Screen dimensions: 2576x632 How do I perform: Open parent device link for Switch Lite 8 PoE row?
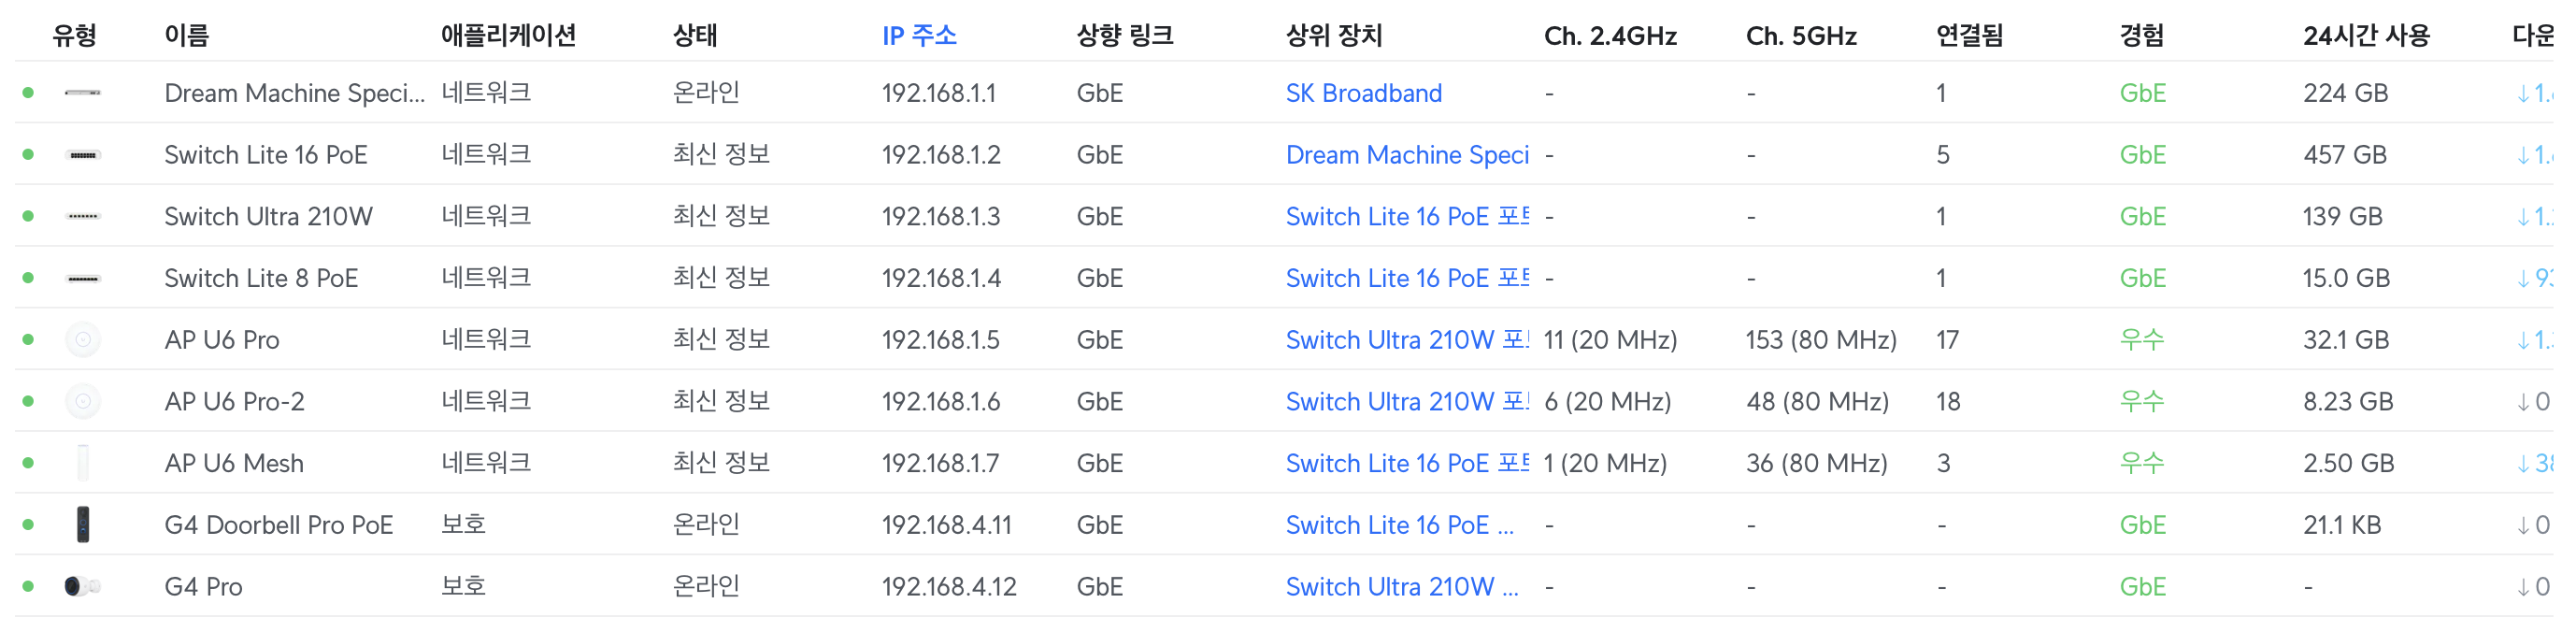[1407, 279]
